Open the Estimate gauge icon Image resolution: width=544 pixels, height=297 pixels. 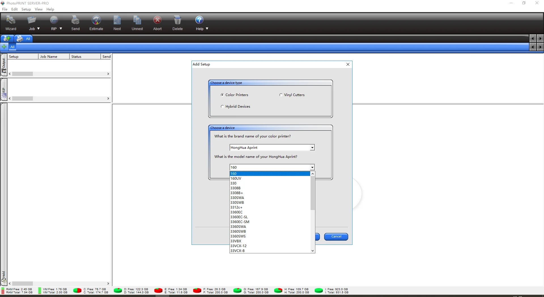(96, 20)
